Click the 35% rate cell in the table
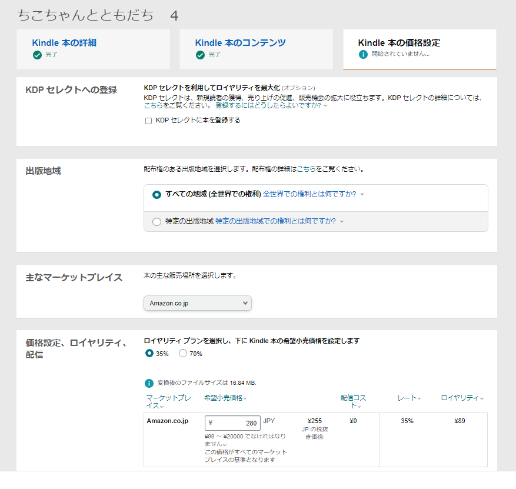516x489 pixels. click(x=407, y=421)
